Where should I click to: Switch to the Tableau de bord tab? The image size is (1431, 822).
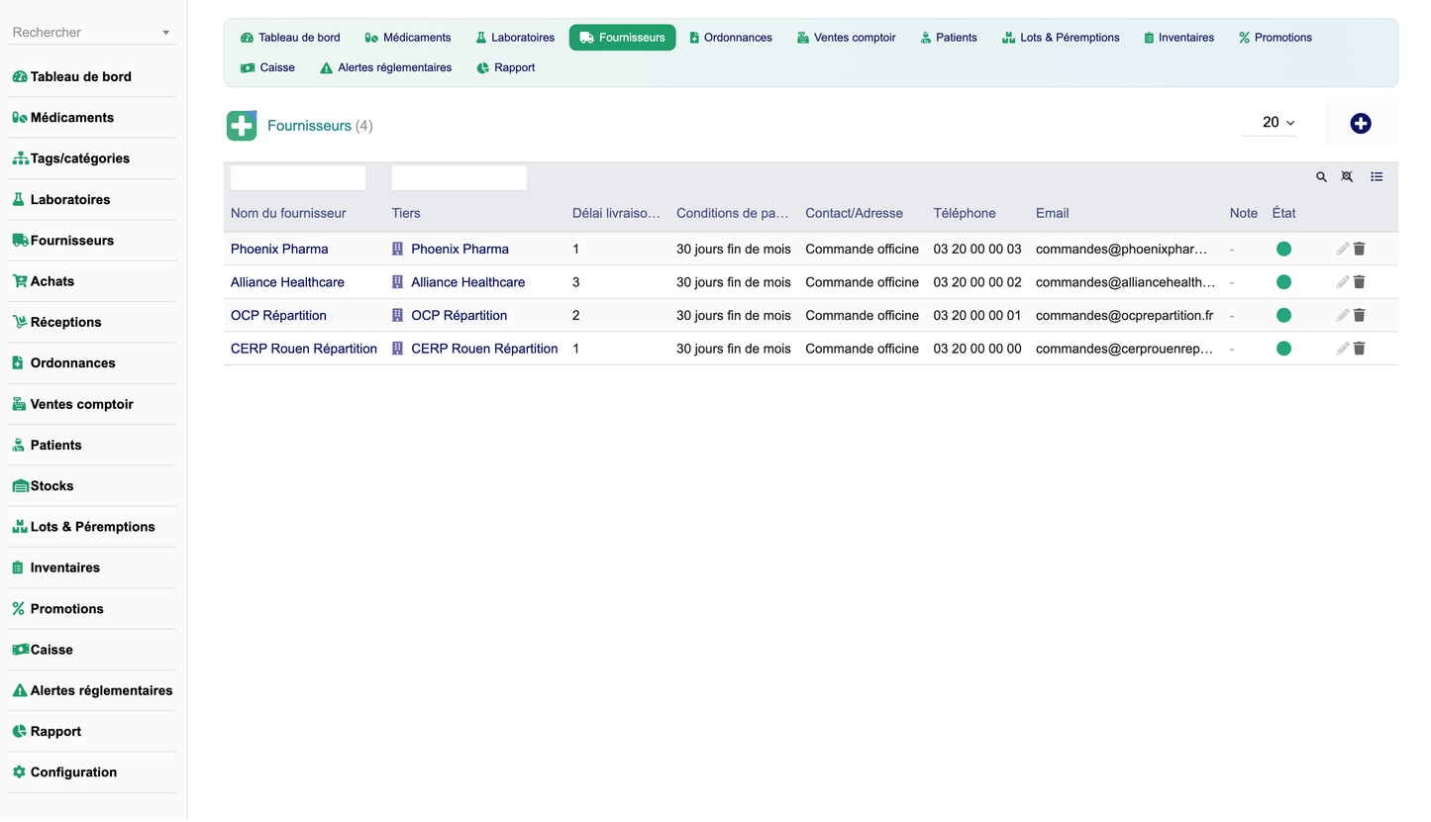tap(290, 38)
